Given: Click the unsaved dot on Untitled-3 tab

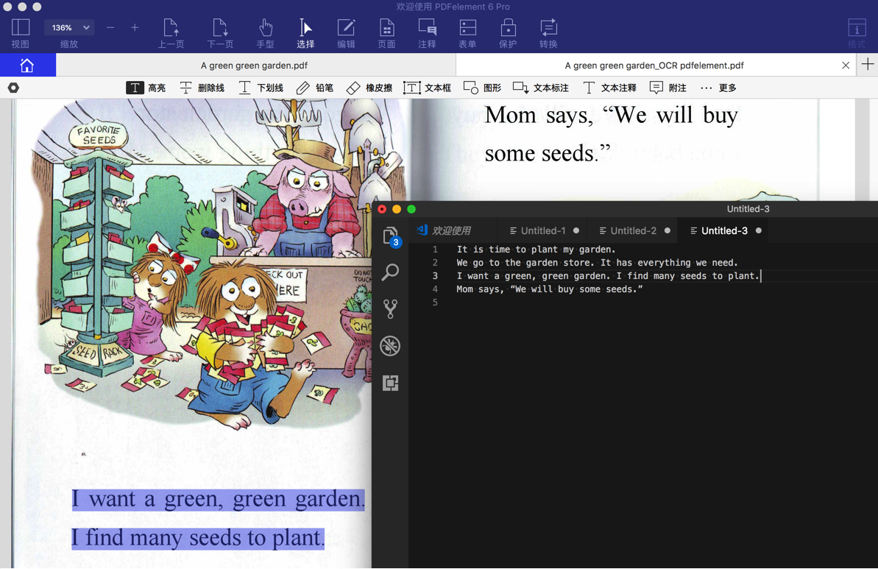Looking at the screenshot, I should click(x=758, y=230).
